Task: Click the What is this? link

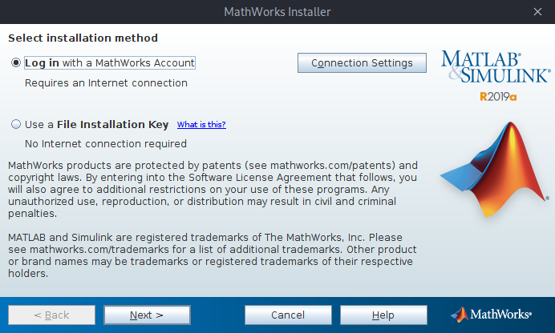Action: 201,124
